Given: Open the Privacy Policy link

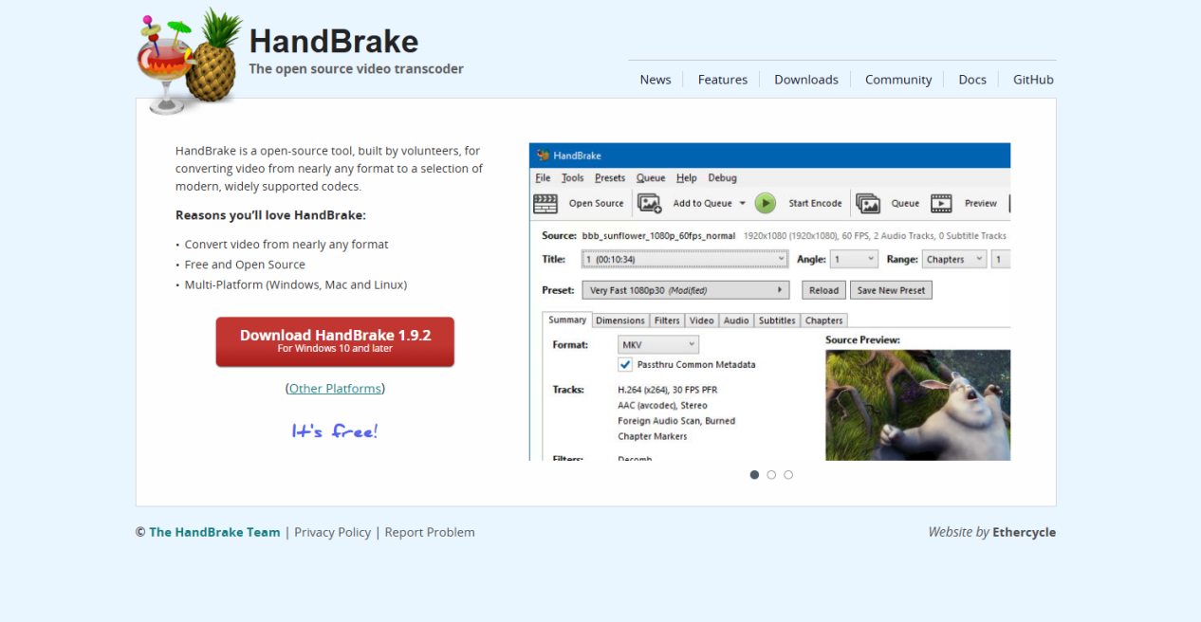Looking at the screenshot, I should [333, 532].
